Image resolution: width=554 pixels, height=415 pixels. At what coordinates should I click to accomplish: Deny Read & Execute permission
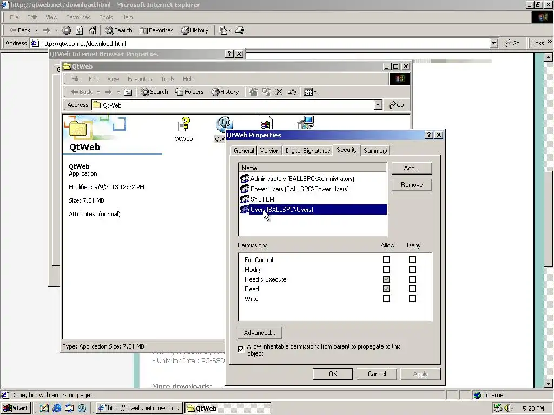412,279
